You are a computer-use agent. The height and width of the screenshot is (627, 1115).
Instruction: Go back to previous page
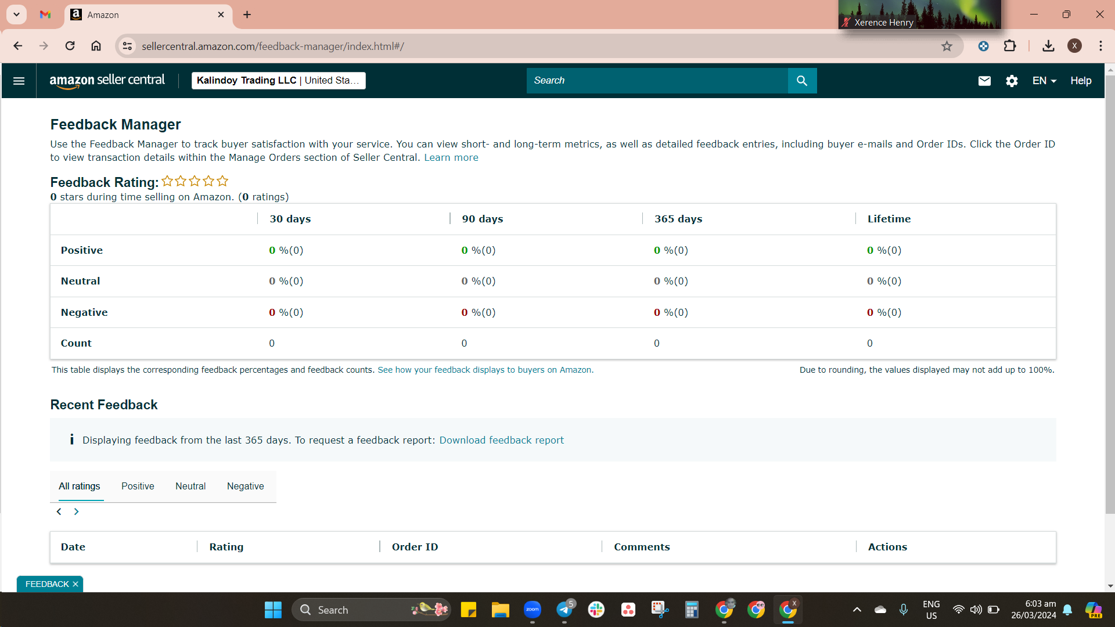[x=18, y=46]
